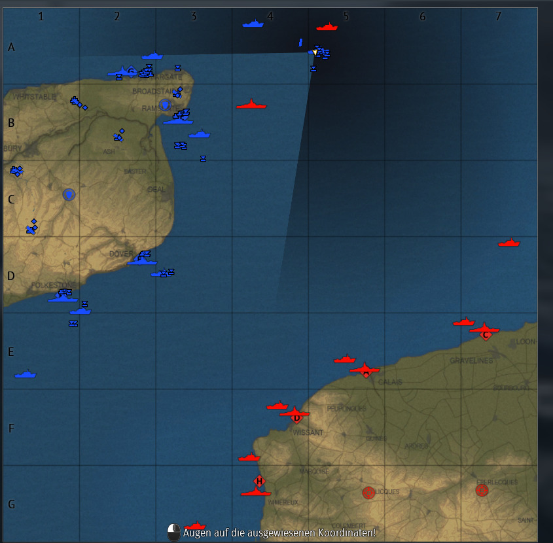This screenshot has height=543, width=553.
Task: Click the WHITSTABLE town label
Action: (34, 97)
